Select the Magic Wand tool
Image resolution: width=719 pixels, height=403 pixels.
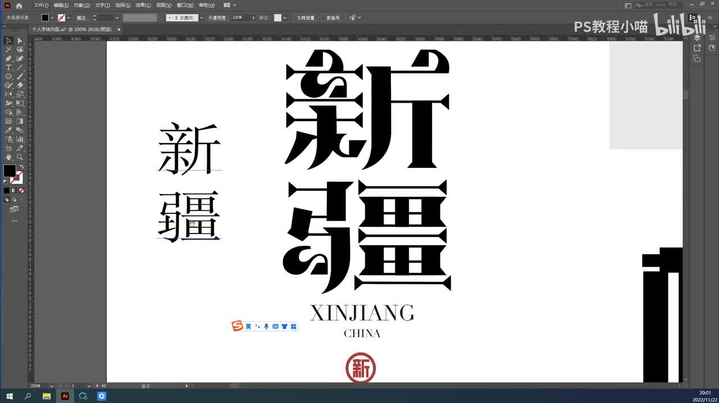(8, 49)
